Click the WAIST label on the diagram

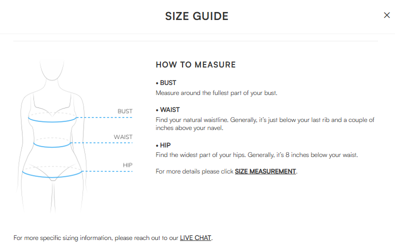pos(123,137)
